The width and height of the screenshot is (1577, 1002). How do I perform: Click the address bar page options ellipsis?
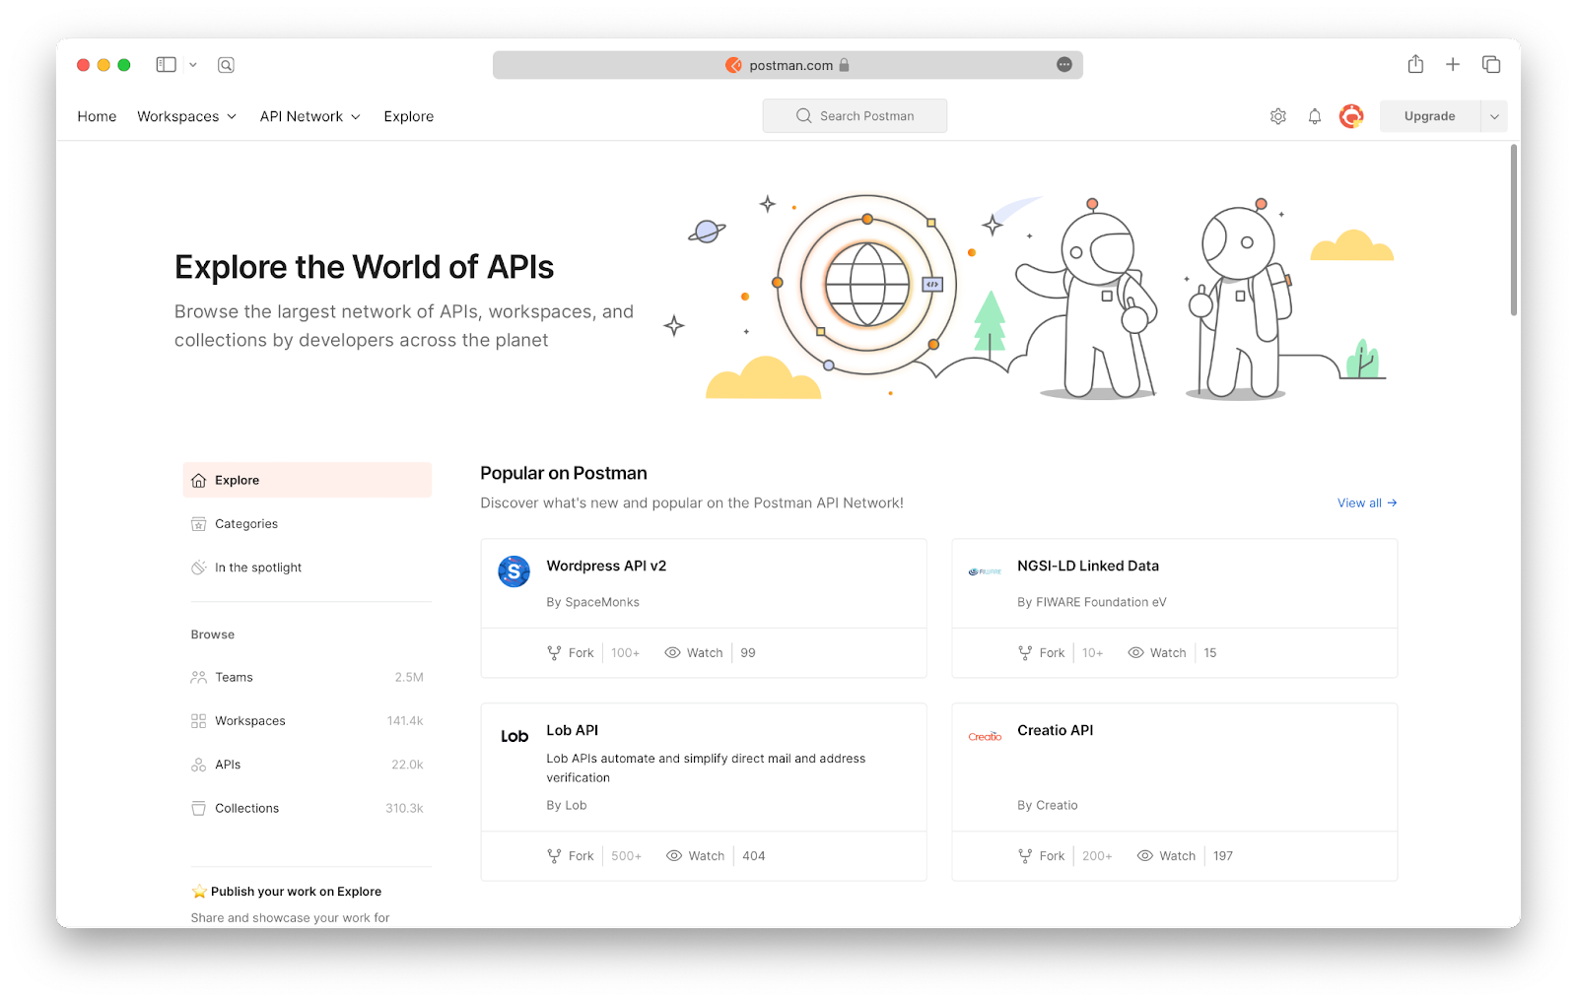(x=1064, y=64)
